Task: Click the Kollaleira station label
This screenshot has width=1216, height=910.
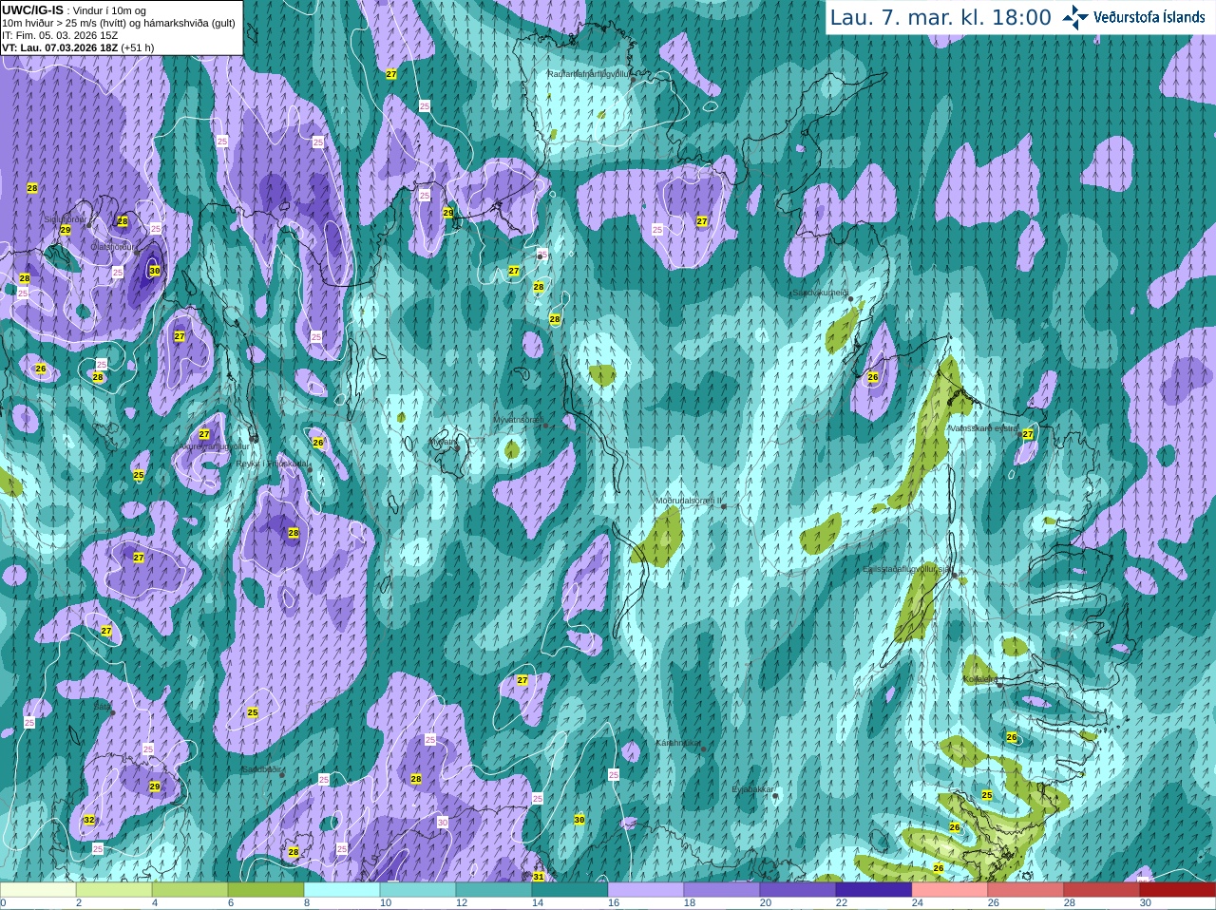Action: (x=979, y=679)
